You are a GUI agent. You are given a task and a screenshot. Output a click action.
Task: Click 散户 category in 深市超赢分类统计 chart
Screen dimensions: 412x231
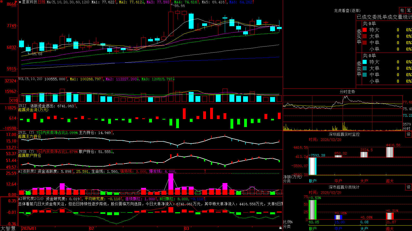[x=313, y=228]
